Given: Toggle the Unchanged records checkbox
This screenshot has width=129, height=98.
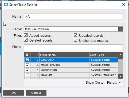Looking at the screenshot, I should point(75,40).
